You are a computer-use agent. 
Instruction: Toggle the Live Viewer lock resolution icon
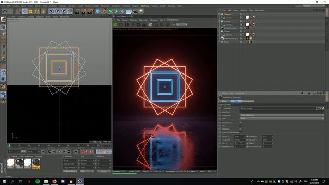pos(144,25)
